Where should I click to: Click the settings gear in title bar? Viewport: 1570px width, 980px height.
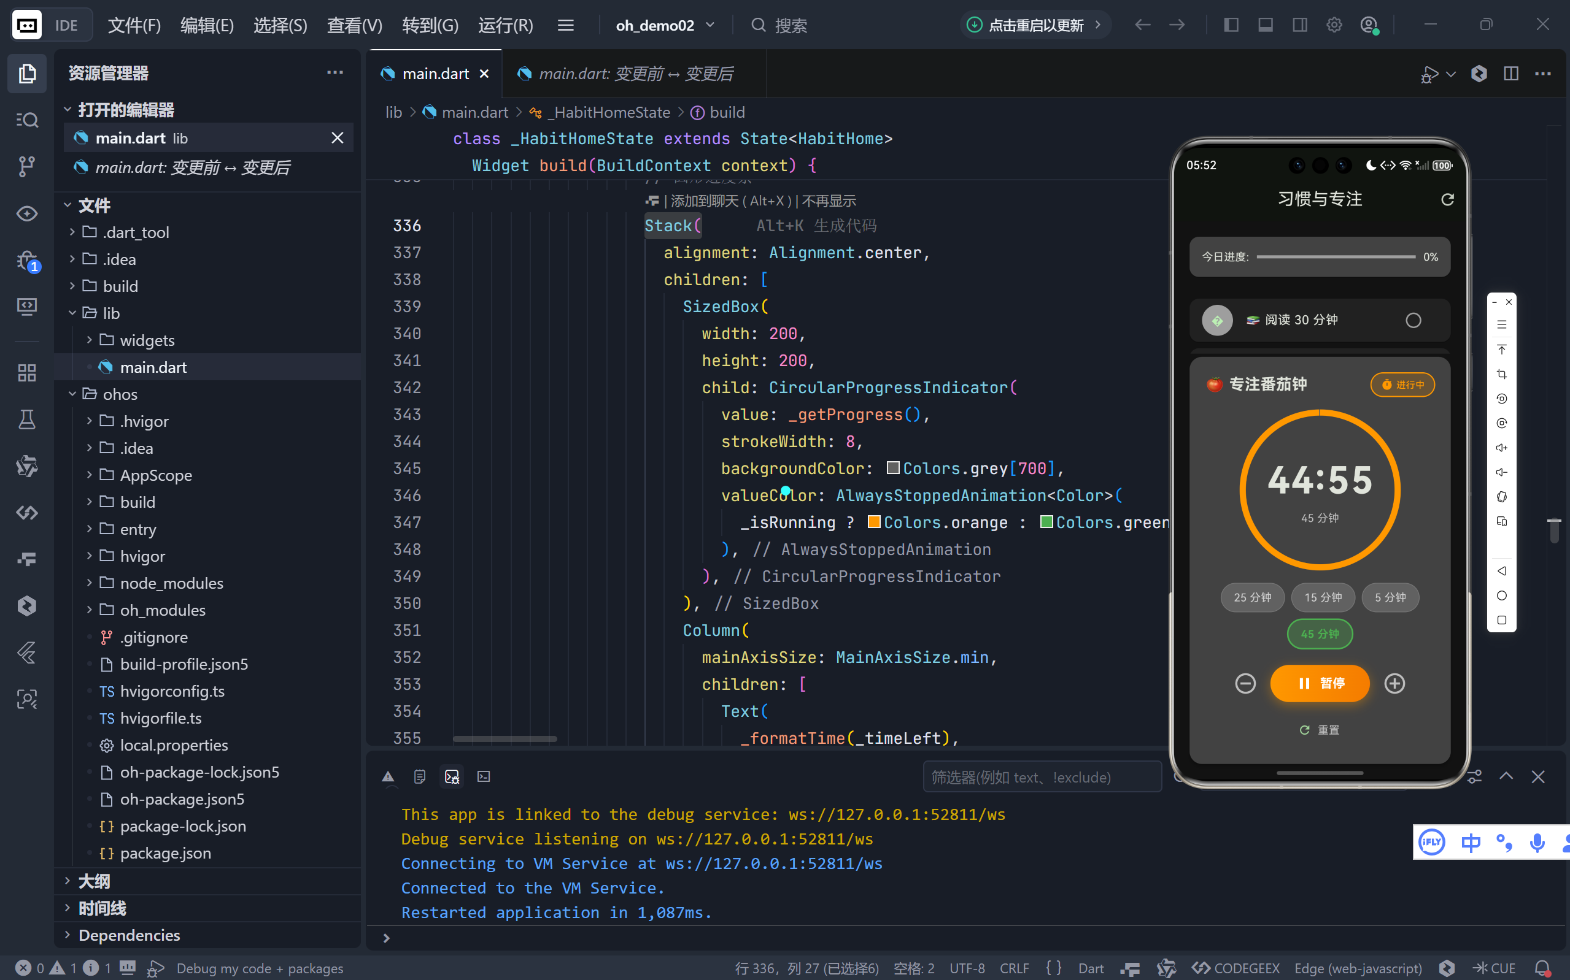pyautogui.click(x=1334, y=25)
